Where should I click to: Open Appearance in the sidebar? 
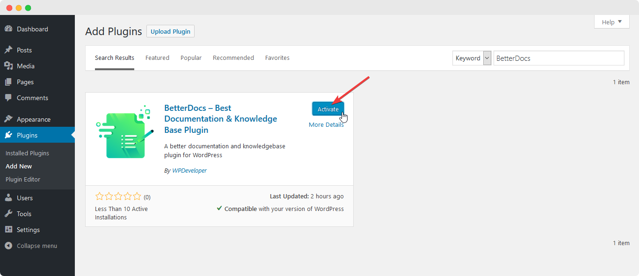pos(37,119)
